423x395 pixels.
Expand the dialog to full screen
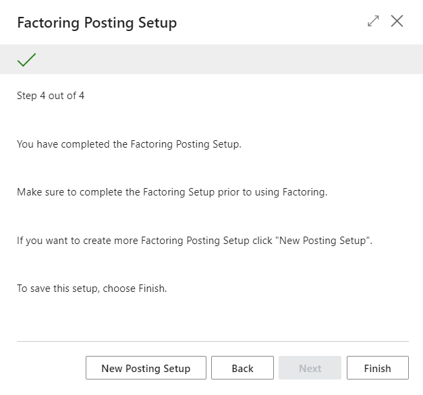pyautogui.click(x=373, y=22)
